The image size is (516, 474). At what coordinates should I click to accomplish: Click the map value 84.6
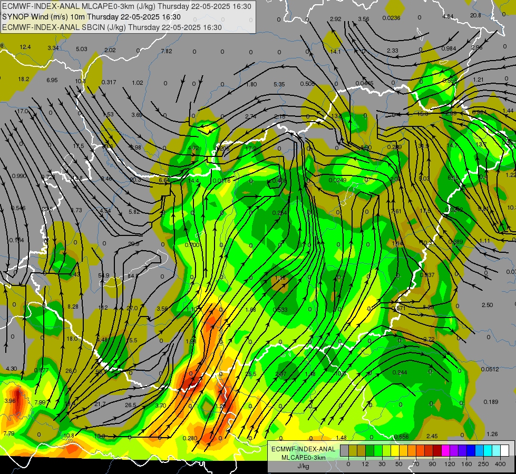pyautogui.click(x=133, y=275)
